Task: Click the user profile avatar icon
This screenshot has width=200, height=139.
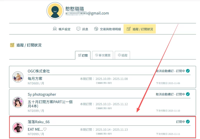Action: (55, 11)
